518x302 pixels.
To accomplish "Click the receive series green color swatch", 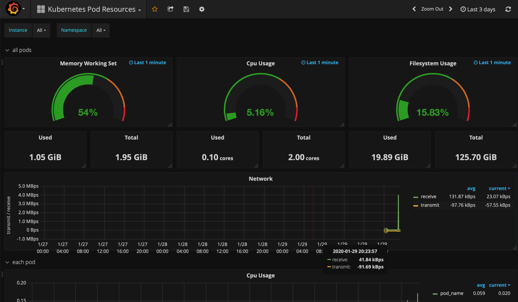I will click(x=416, y=197).
